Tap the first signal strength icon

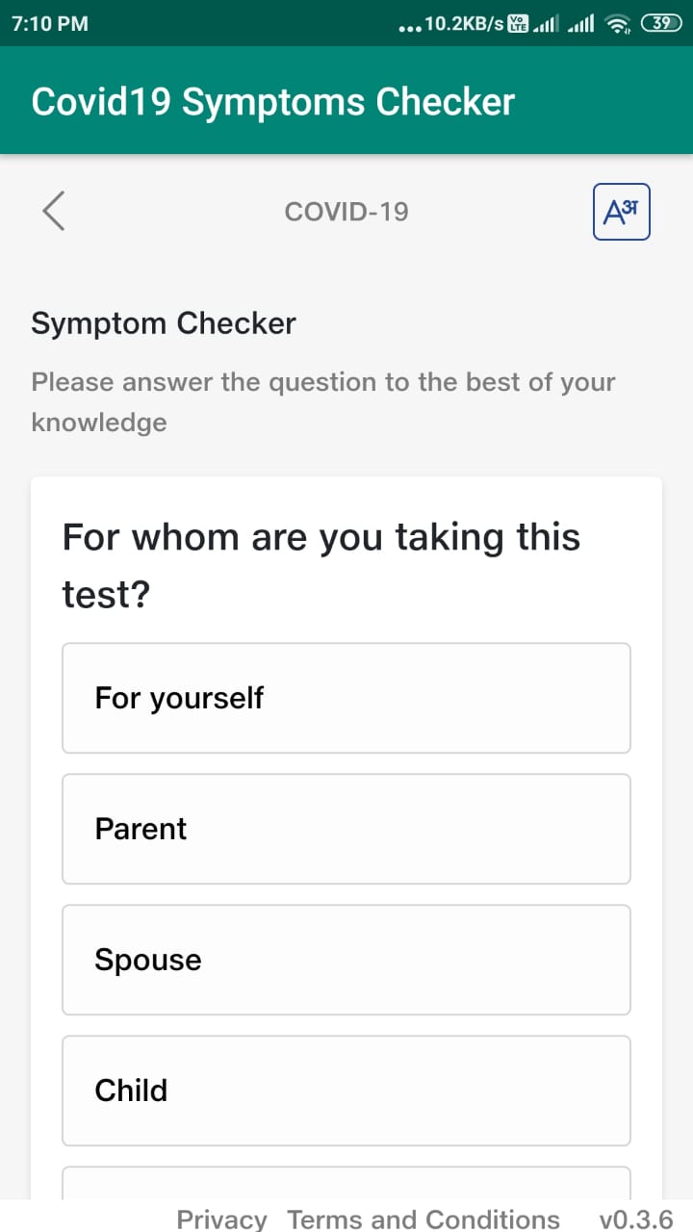point(547,24)
